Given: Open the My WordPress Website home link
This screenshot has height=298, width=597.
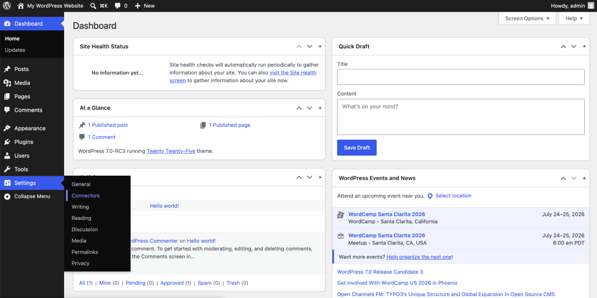Looking at the screenshot, I should click(50, 6).
